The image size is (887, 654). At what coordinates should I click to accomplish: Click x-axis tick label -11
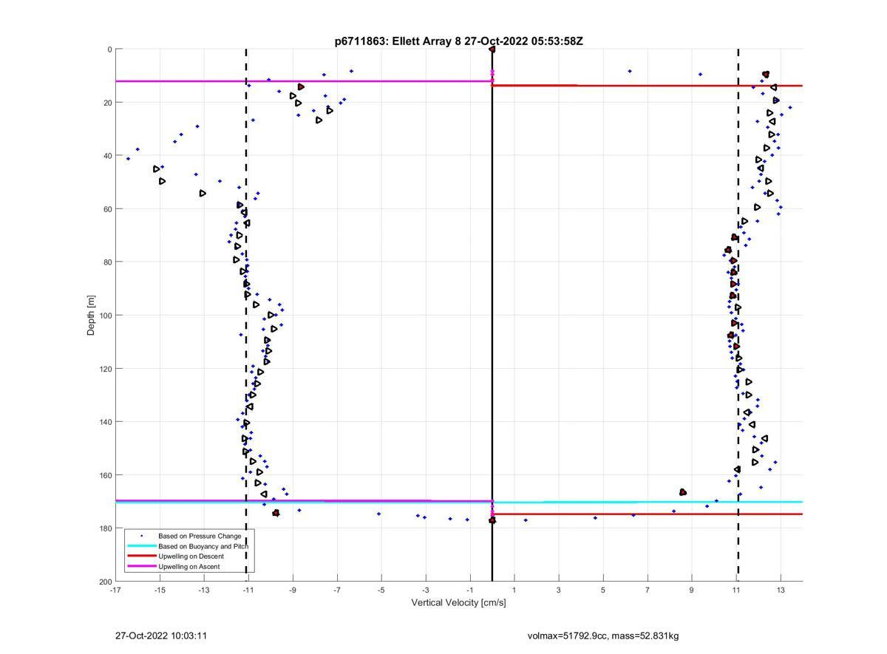coord(248,589)
